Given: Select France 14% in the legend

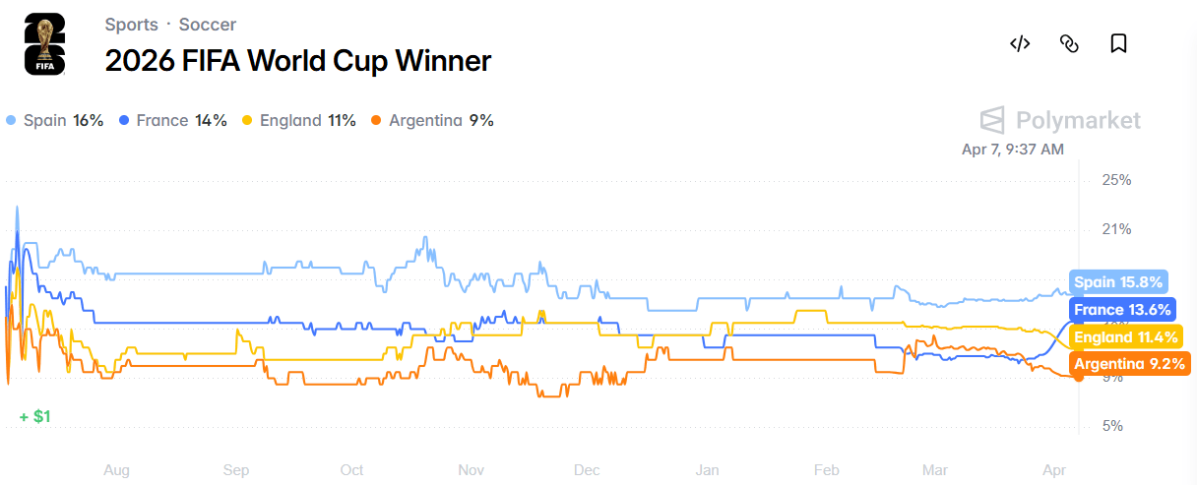Looking at the screenshot, I should tap(172, 121).
